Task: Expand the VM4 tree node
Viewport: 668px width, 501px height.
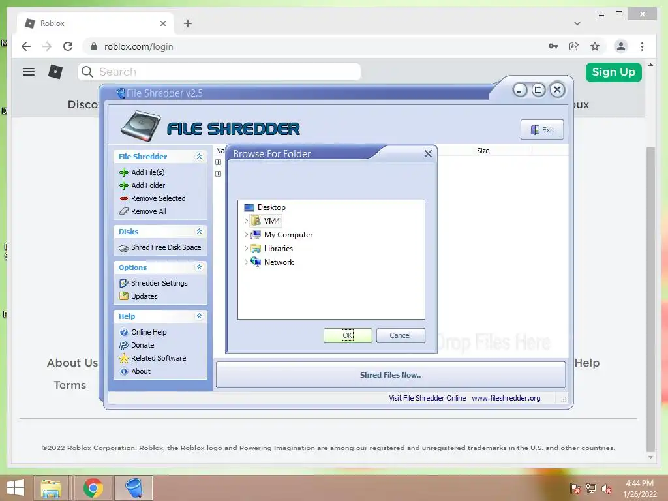Action: [x=246, y=221]
